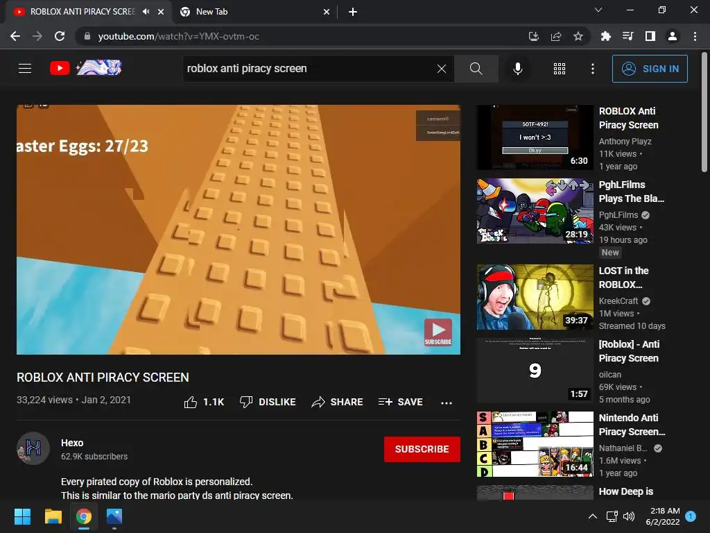This screenshot has width=710, height=533.
Task: Open Anthony Playz channel name
Action: tap(625, 142)
